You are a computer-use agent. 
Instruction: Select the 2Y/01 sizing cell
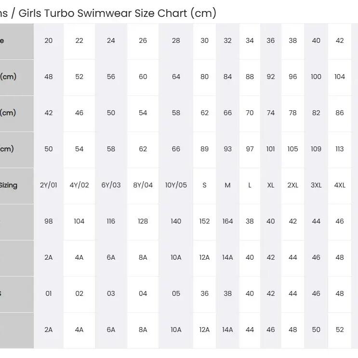(48, 186)
